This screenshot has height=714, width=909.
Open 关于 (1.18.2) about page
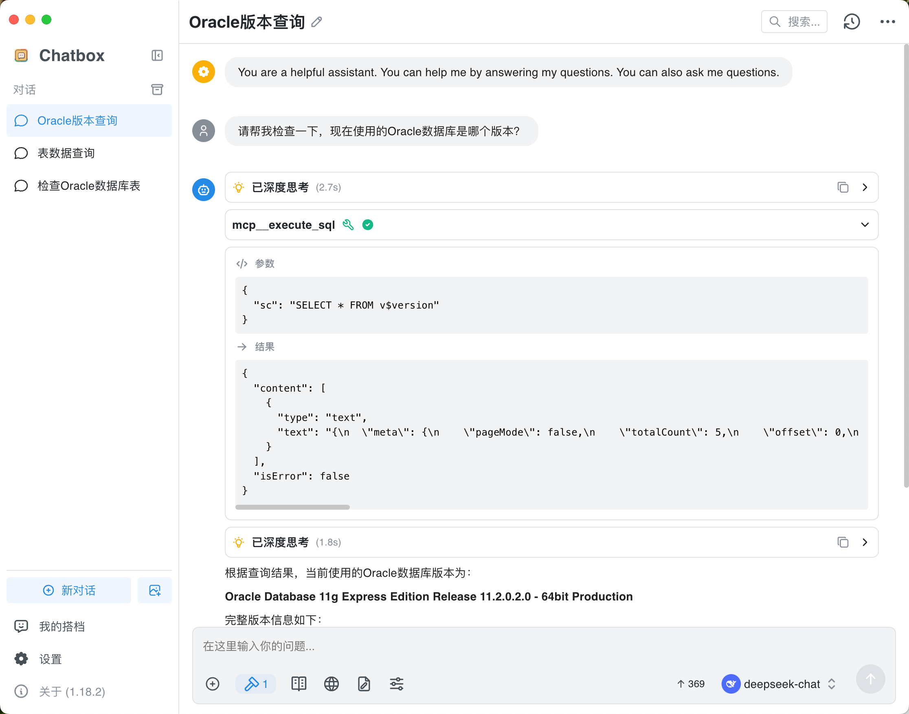click(89, 692)
